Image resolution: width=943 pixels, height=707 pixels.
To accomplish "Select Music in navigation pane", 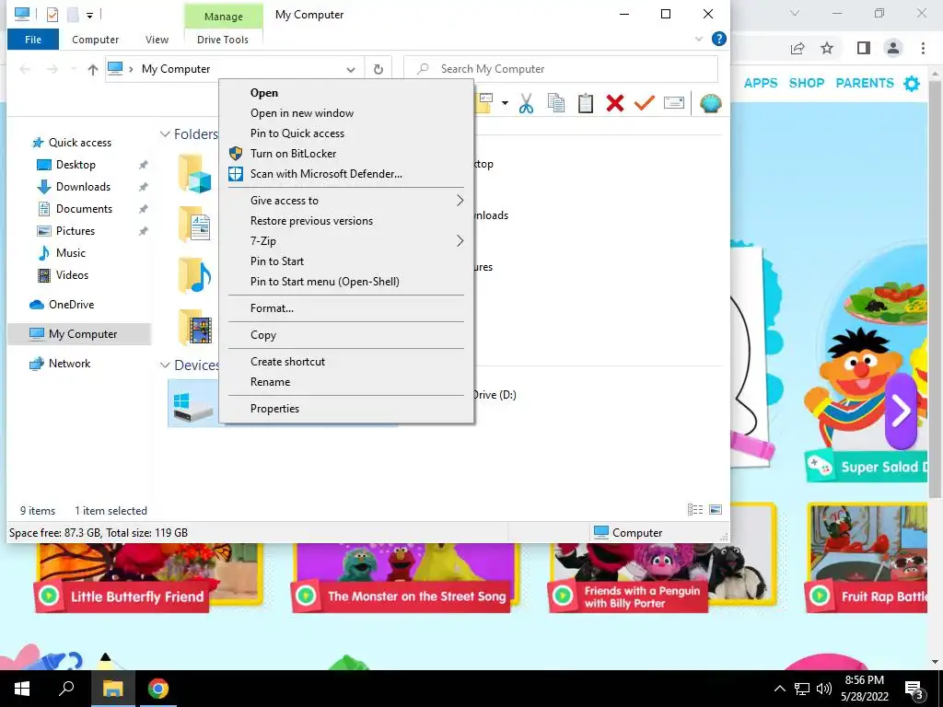I will tap(70, 253).
